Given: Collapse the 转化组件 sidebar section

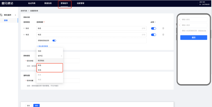Looking at the screenshot, I should point(15,15).
